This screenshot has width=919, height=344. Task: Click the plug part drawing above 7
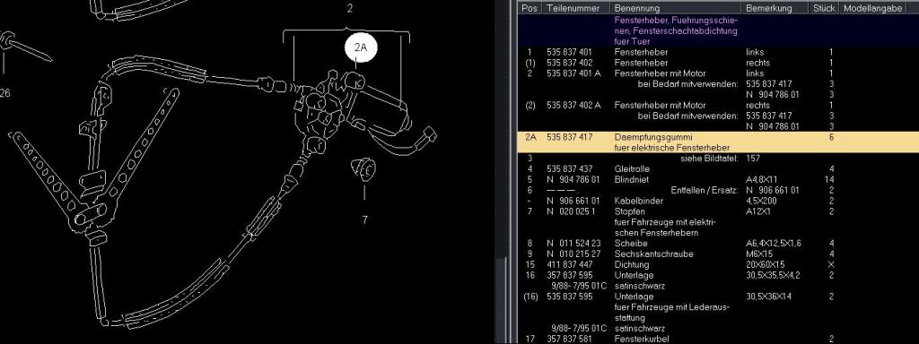pyautogui.click(x=363, y=169)
